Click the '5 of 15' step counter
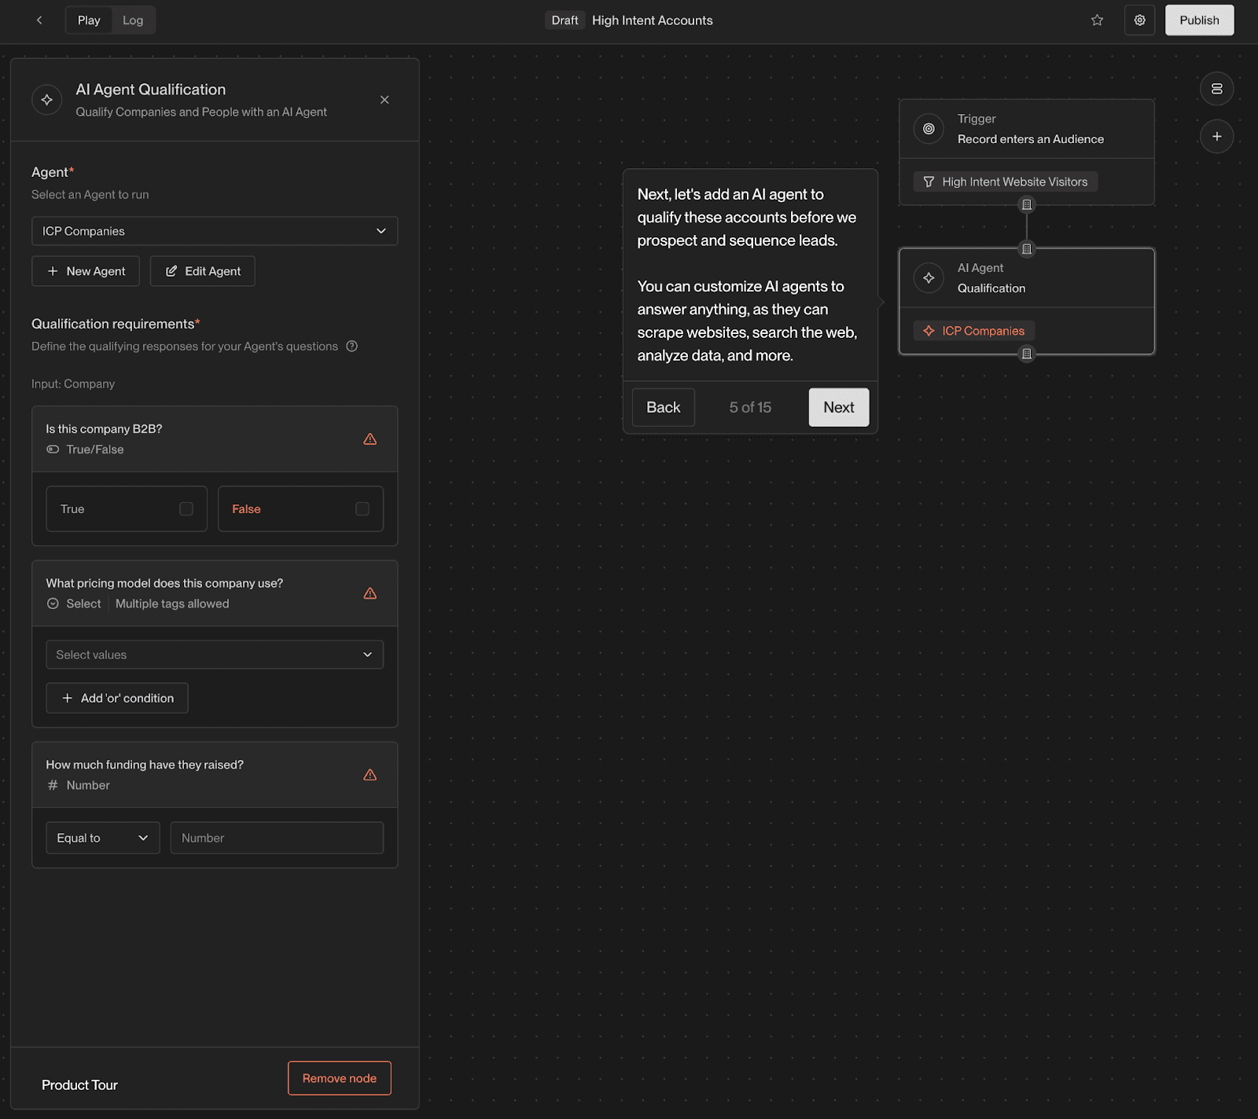This screenshot has width=1258, height=1119. point(750,407)
